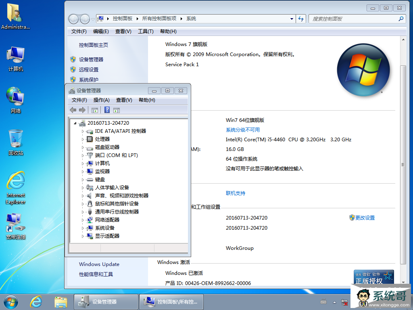The image size is (413, 310).
Task: Select the 鼠标和其他指针设备 mouse icon
Action: [x=90, y=204]
